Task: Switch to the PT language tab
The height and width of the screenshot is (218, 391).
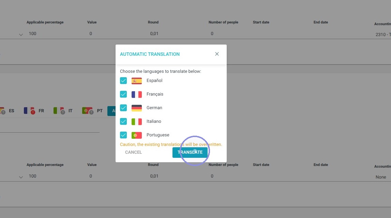Action: point(92,111)
